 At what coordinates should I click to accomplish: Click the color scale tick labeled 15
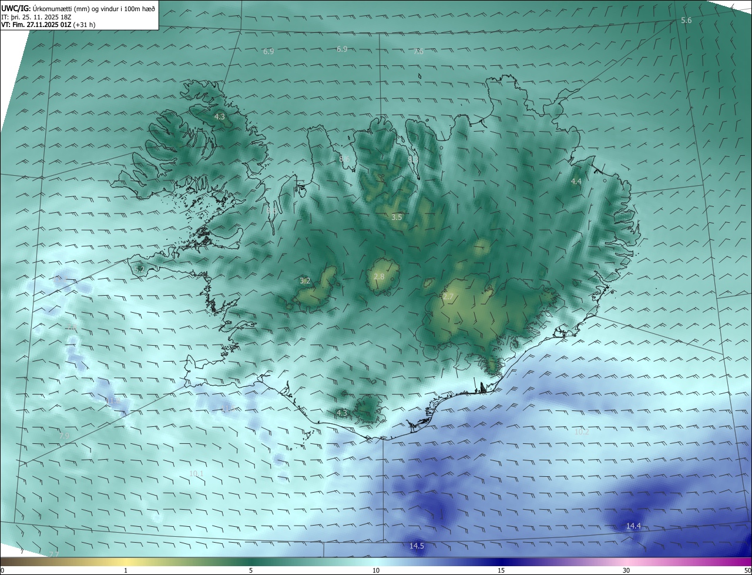[501, 570]
